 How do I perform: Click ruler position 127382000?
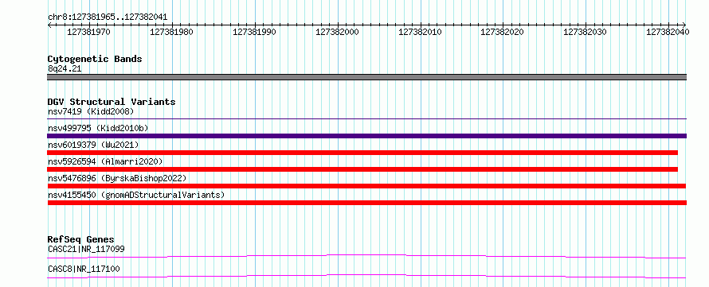coord(337,32)
